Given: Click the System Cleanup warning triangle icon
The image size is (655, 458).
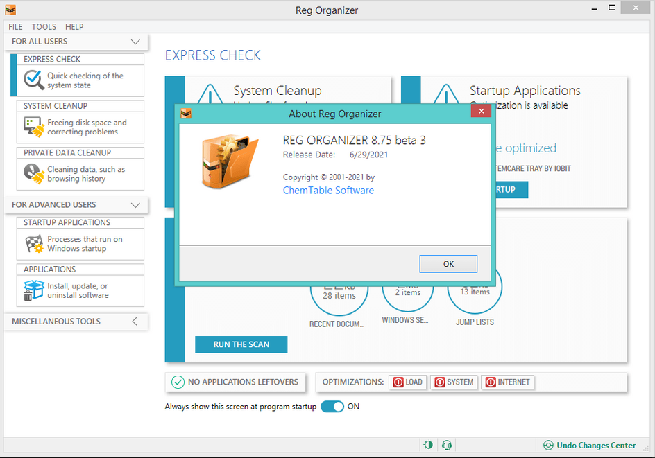Looking at the screenshot, I should point(210,94).
